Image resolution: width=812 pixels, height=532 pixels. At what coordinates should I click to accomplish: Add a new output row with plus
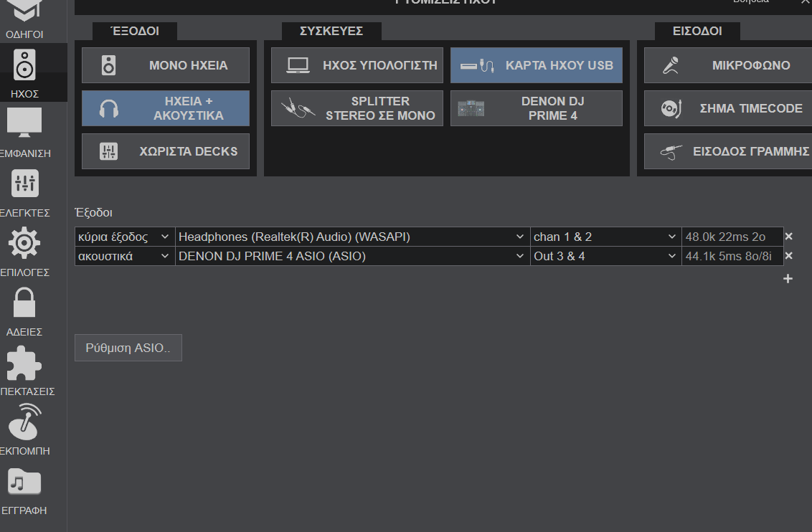(788, 279)
